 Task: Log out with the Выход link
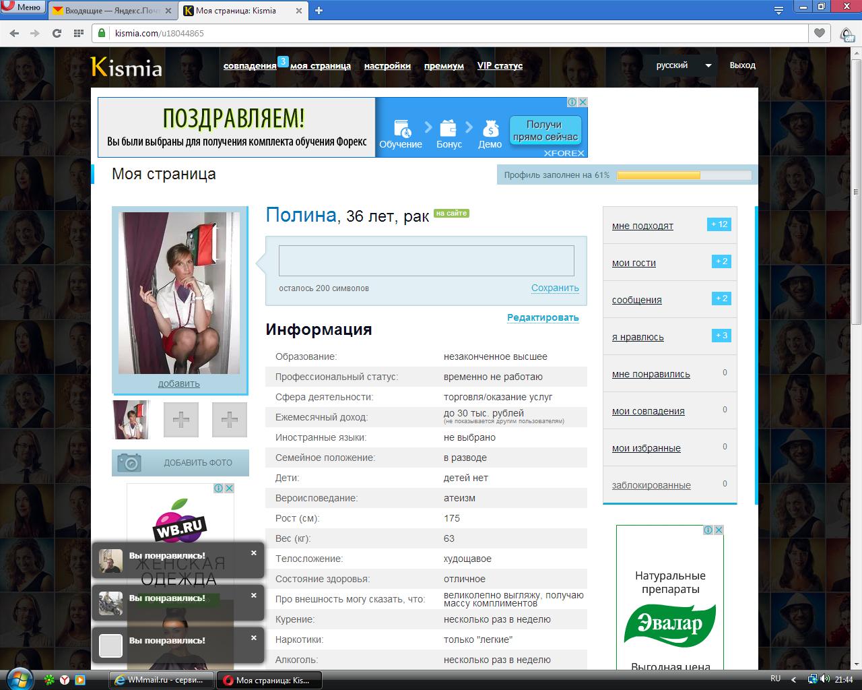coord(742,65)
